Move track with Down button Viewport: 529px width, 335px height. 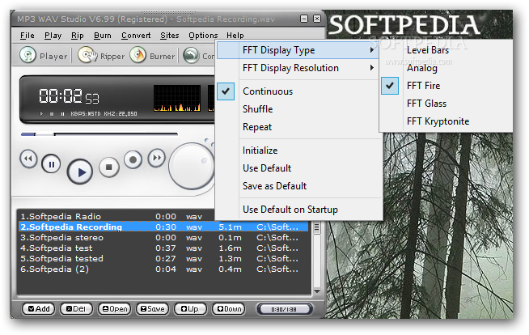pos(228,308)
